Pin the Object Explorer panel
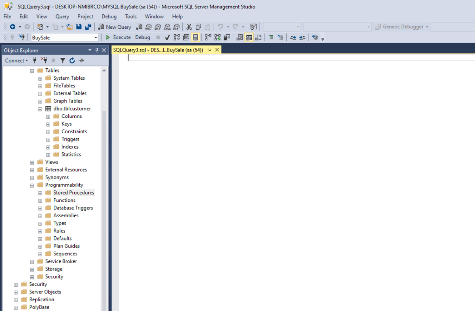Image resolution: width=475 pixels, height=311 pixels. coord(97,50)
